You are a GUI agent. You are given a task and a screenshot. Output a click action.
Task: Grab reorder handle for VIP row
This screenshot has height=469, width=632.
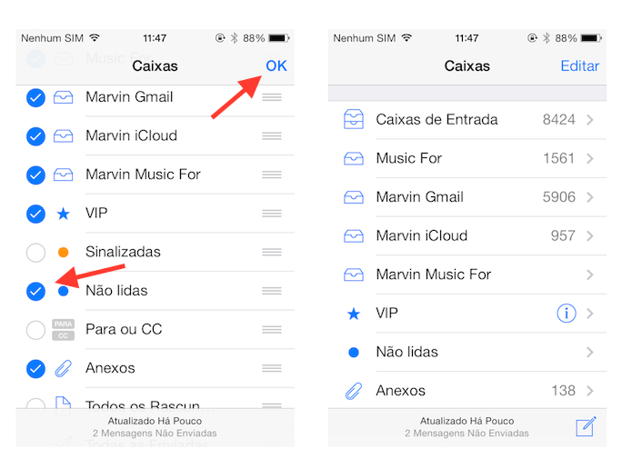(272, 214)
